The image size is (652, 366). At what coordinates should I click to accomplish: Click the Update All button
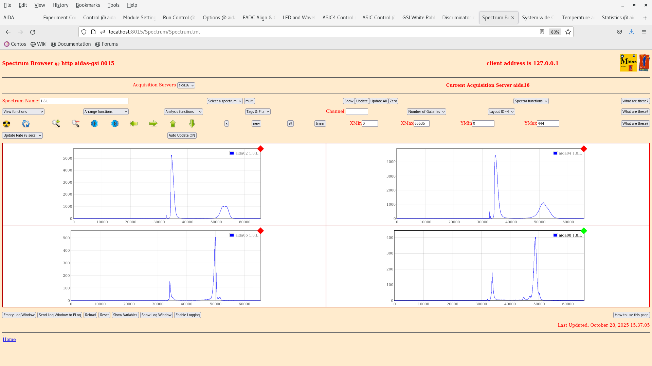pos(378,101)
